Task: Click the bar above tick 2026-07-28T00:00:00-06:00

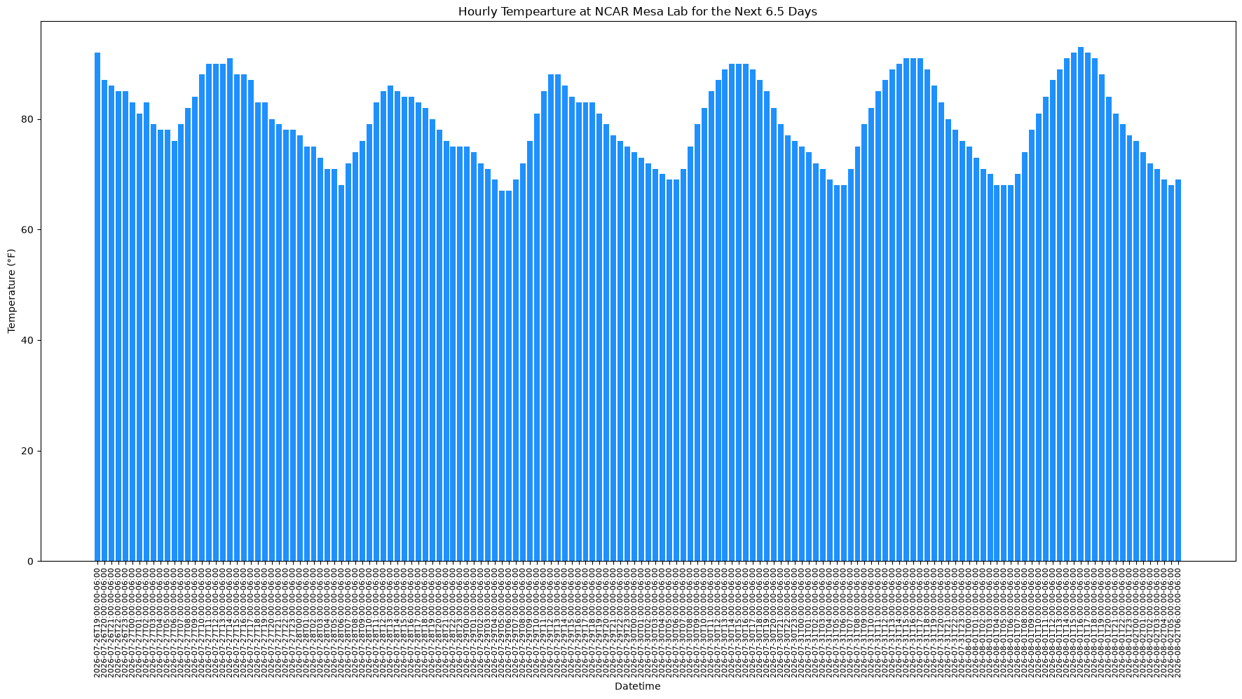Action: tap(300, 348)
